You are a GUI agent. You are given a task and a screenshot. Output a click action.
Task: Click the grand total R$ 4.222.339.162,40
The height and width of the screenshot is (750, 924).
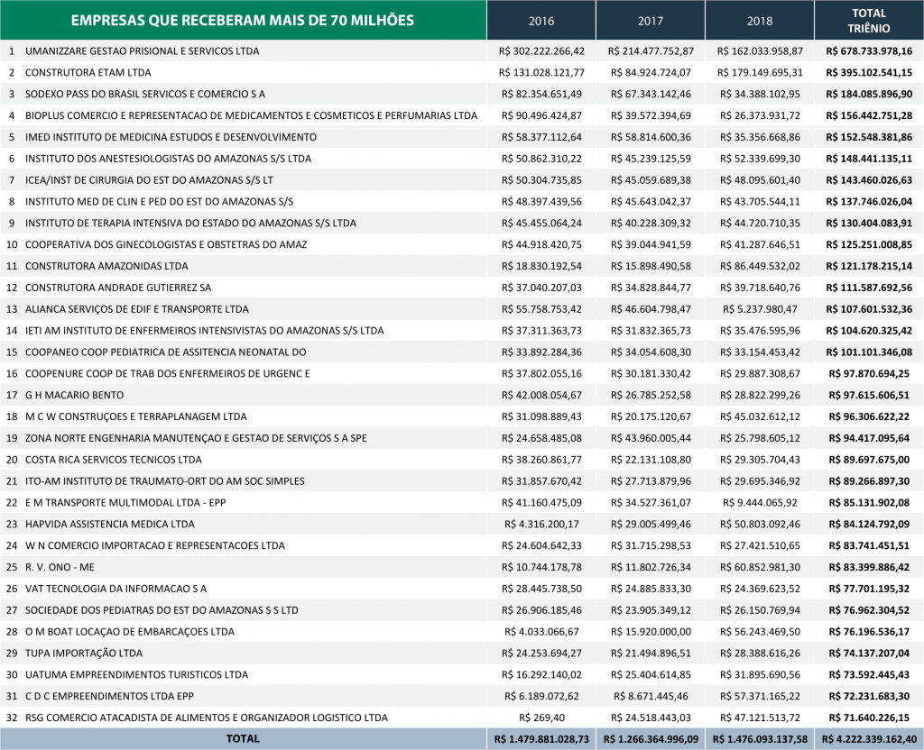(868, 738)
